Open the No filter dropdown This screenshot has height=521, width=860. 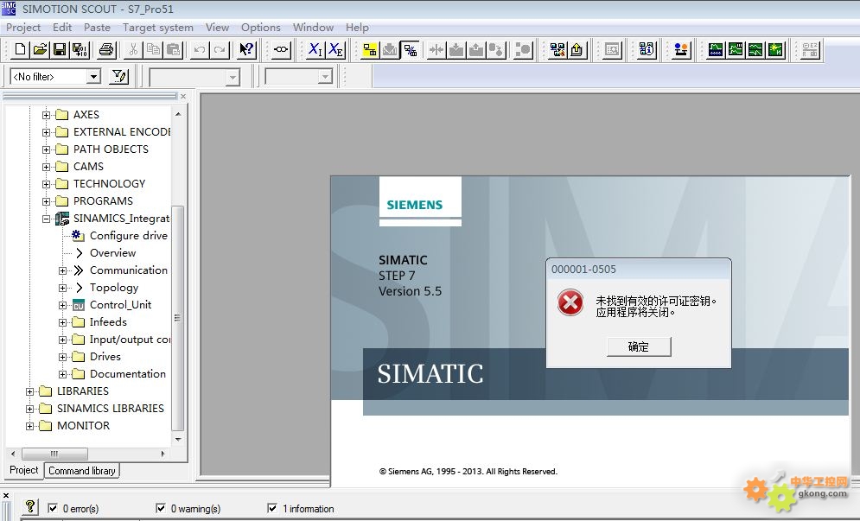[94, 77]
